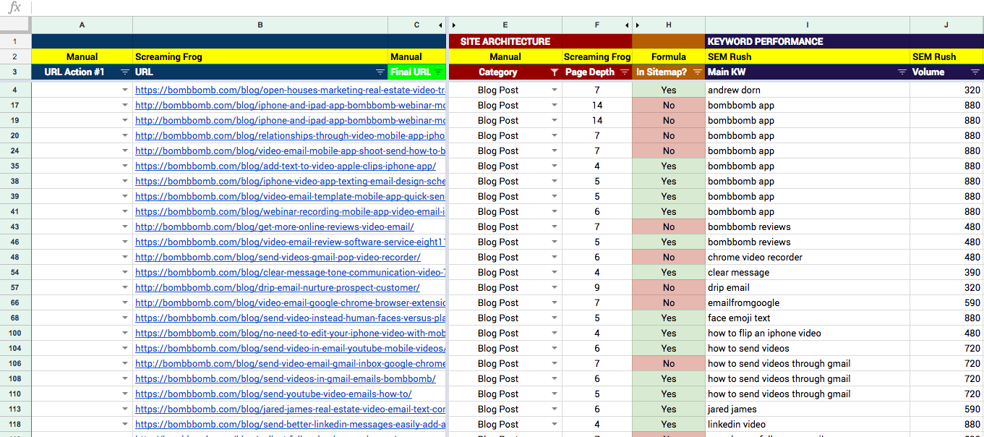
Task: Open the Main KW filter icon
Action: click(x=902, y=72)
